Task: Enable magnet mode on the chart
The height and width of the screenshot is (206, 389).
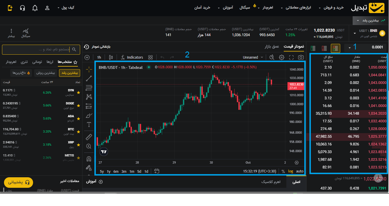Action: tap(88, 159)
